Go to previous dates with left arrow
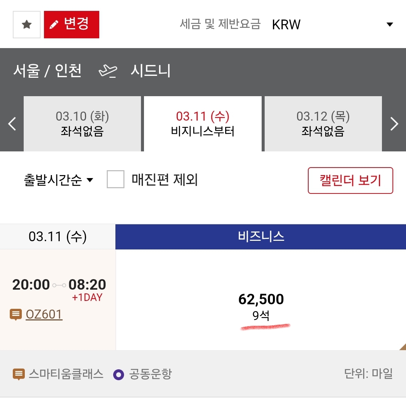 (12, 124)
